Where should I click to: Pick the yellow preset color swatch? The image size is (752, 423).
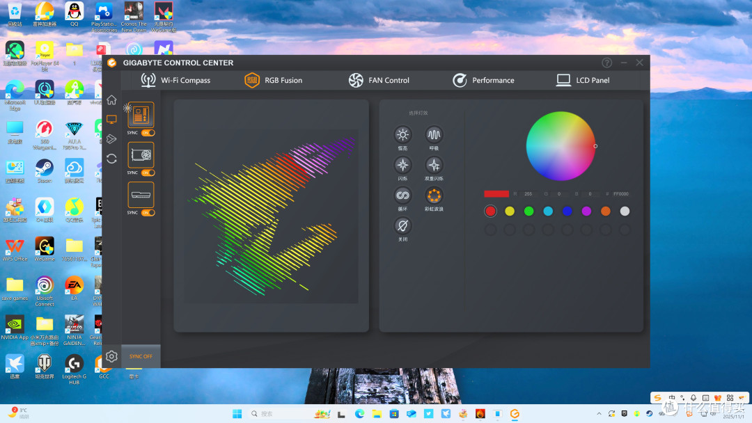[510, 211]
